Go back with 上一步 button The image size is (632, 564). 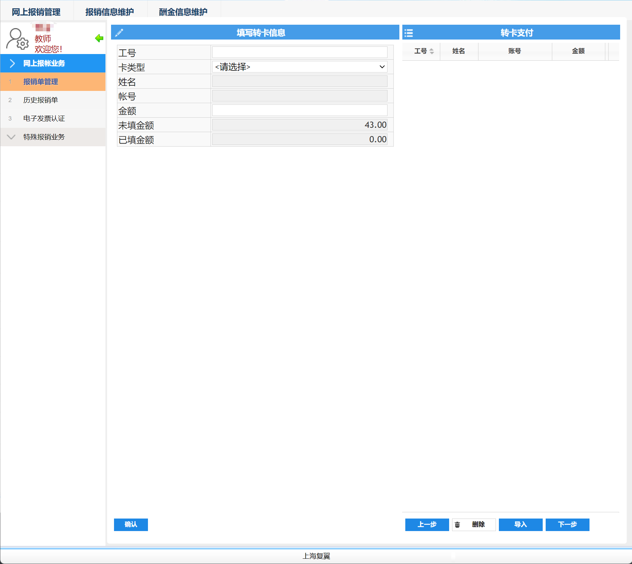coord(427,524)
